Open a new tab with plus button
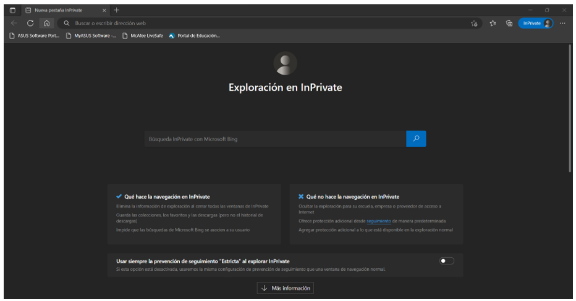The image size is (576, 301). pos(116,10)
